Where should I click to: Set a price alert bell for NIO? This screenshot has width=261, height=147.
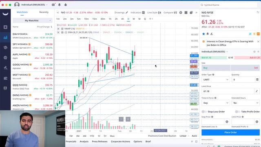click(x=208, y=34)
